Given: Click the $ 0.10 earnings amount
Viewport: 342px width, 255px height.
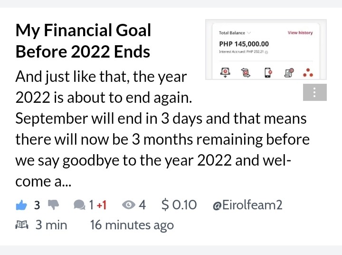Looking at the screenshot, I should point(179,205).
